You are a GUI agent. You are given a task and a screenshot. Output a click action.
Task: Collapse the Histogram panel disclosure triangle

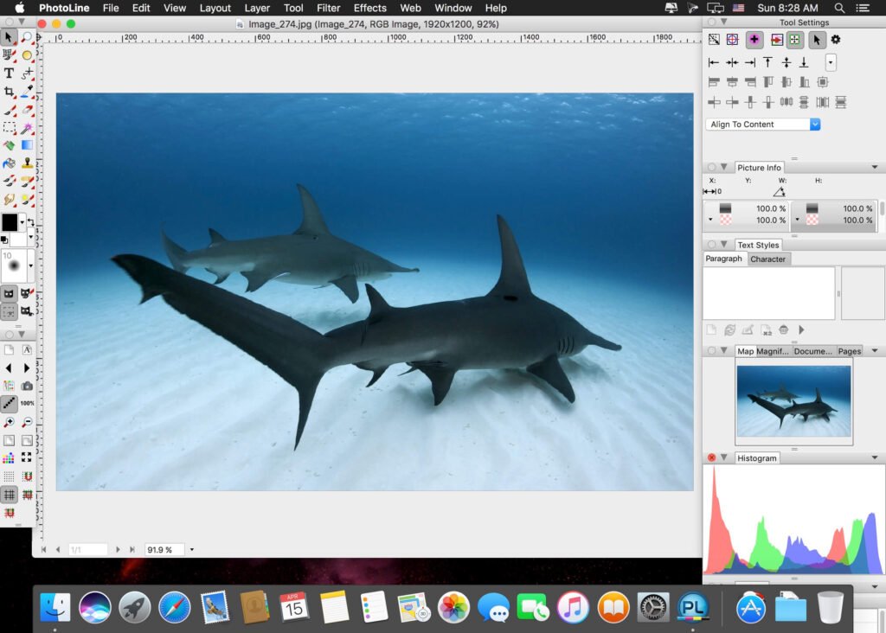coord(724,457)
